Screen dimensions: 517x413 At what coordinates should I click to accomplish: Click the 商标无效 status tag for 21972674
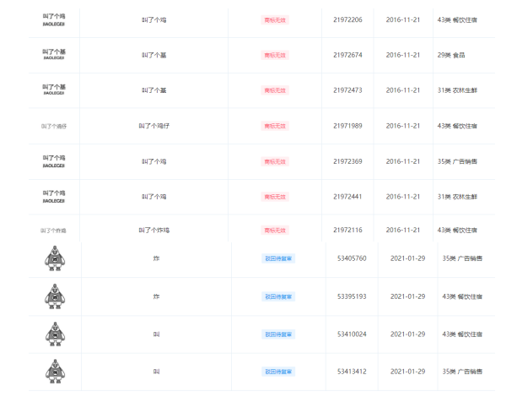(x=275, y=55)
